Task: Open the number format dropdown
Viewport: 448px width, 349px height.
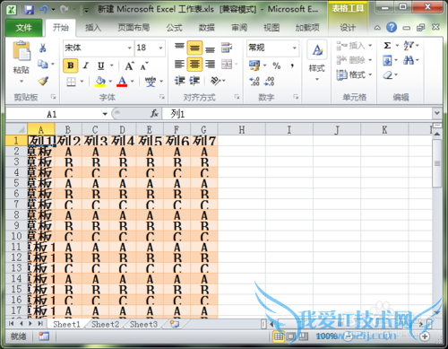Action: coord(295,48)
